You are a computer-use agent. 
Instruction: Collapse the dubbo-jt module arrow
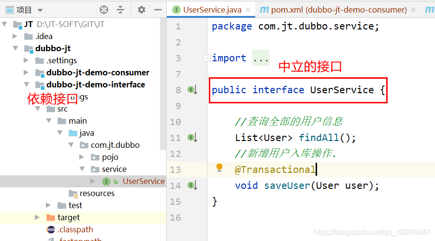point(15,48)
